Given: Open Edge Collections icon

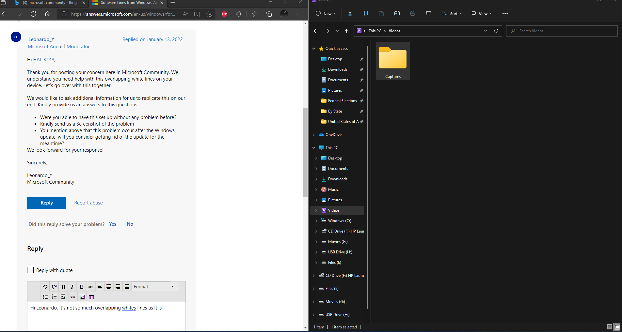Looking at the screenshot, I should [269, 14].
